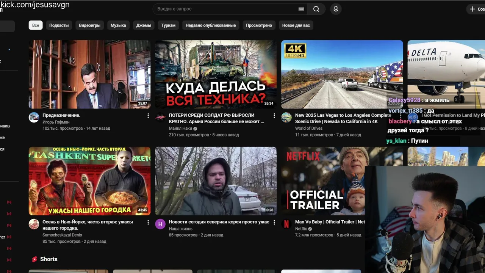Image resolution: width=485 pixels, height=273 pixels.
Task: Click the 26:34 duration badge
Action: [x=269, y=104]
